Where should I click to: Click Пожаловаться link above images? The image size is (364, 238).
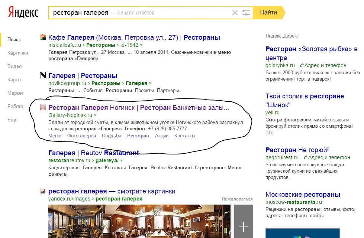tap(237, 199)
